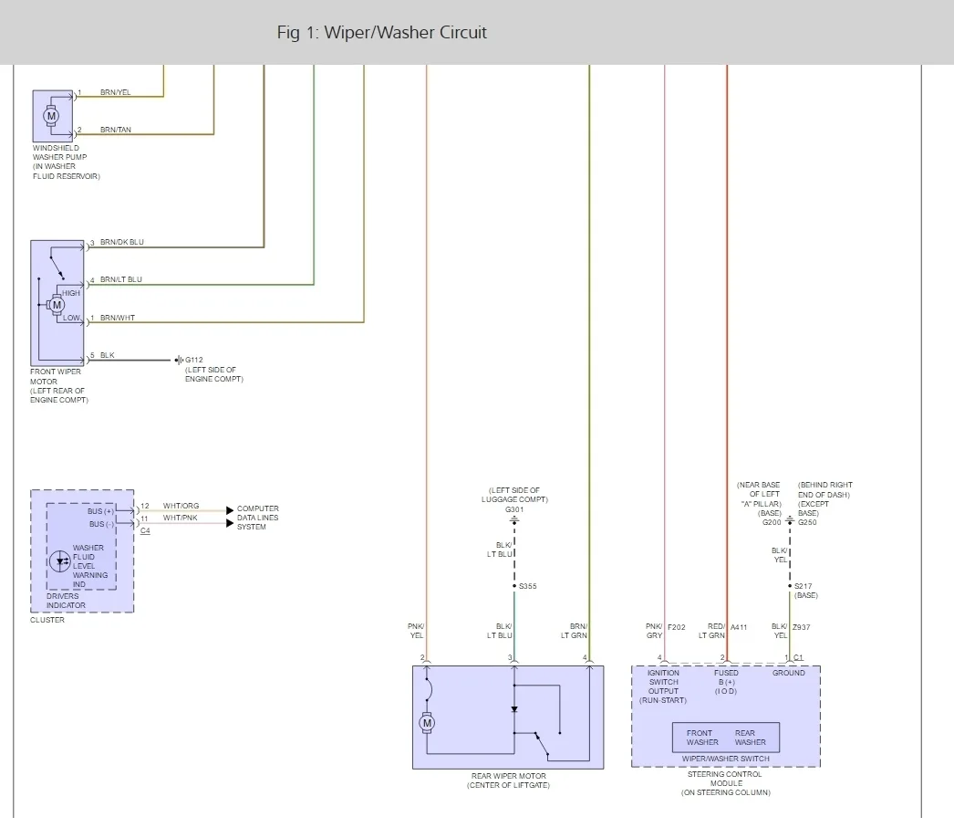Click the G301 ground symbol
The height and width of the screenshot is (838, 954).
tap(514, 519)
